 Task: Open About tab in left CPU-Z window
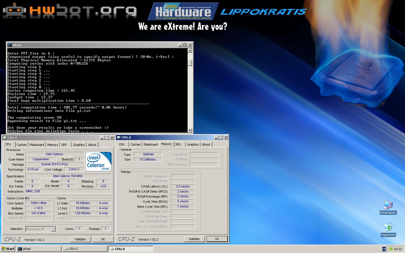[x=92, y=145]
